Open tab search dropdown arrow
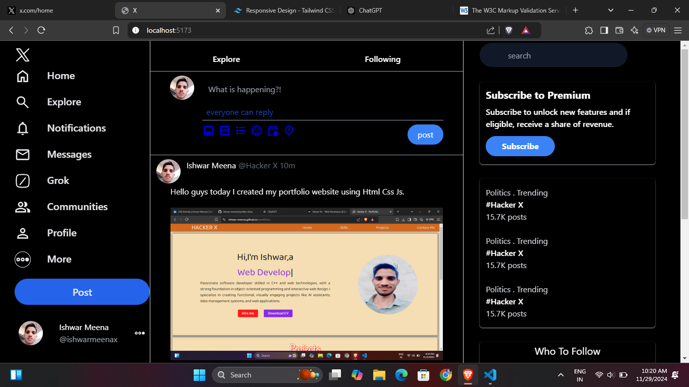The width and height of the screenshot is (689, 387). point(611,10)
